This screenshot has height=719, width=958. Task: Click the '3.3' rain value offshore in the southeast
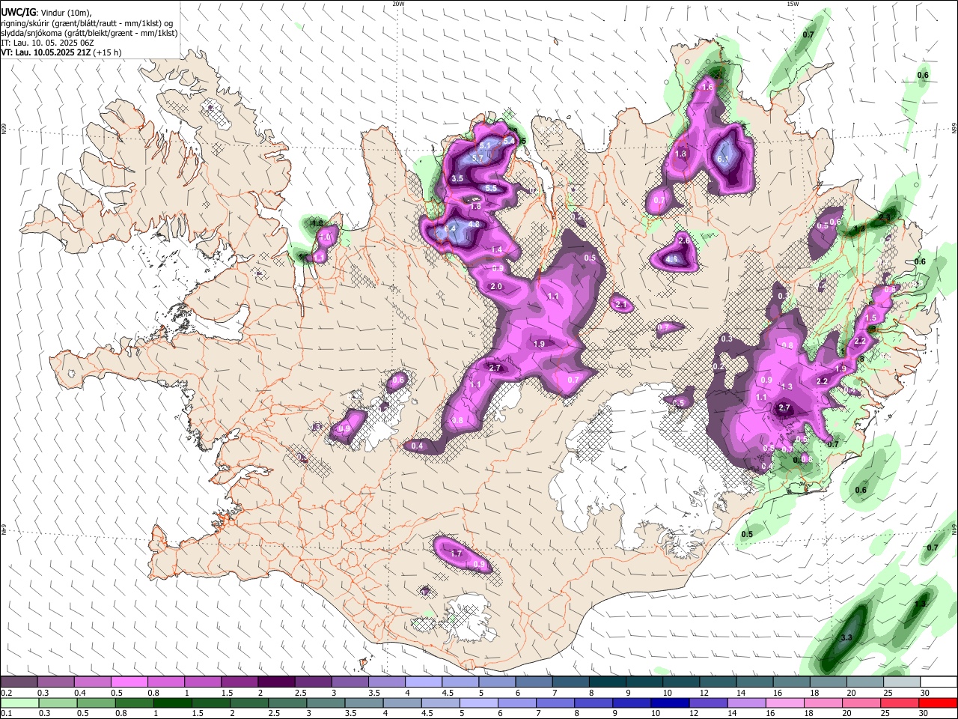(846, 637)
